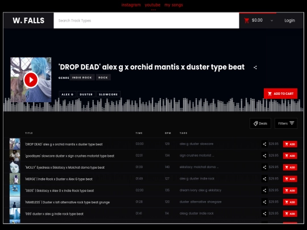Open the Login page

click(x=289, y=20)
